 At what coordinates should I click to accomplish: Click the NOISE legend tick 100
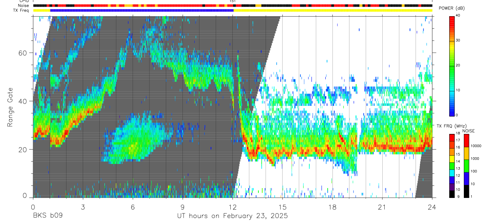click(x=474, y=171)
